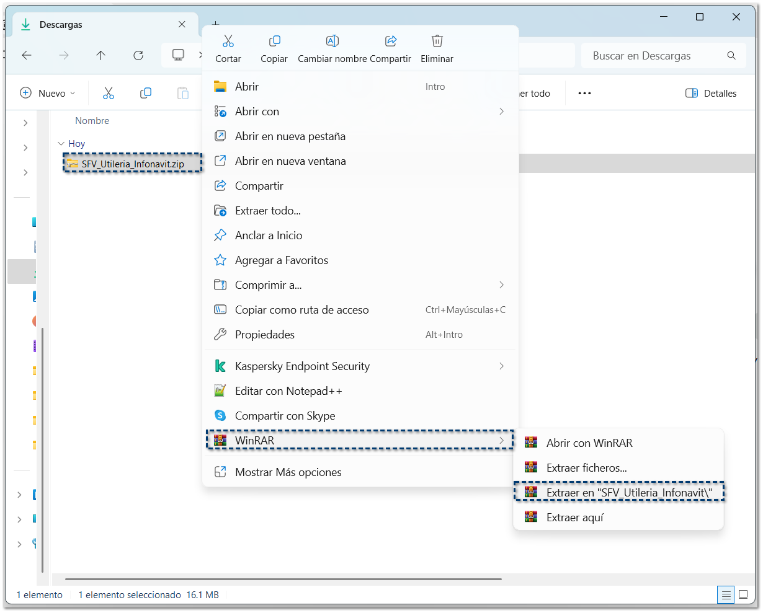Click the up arrow navigation icon
The image size is (763, 613).
[101, 56]
